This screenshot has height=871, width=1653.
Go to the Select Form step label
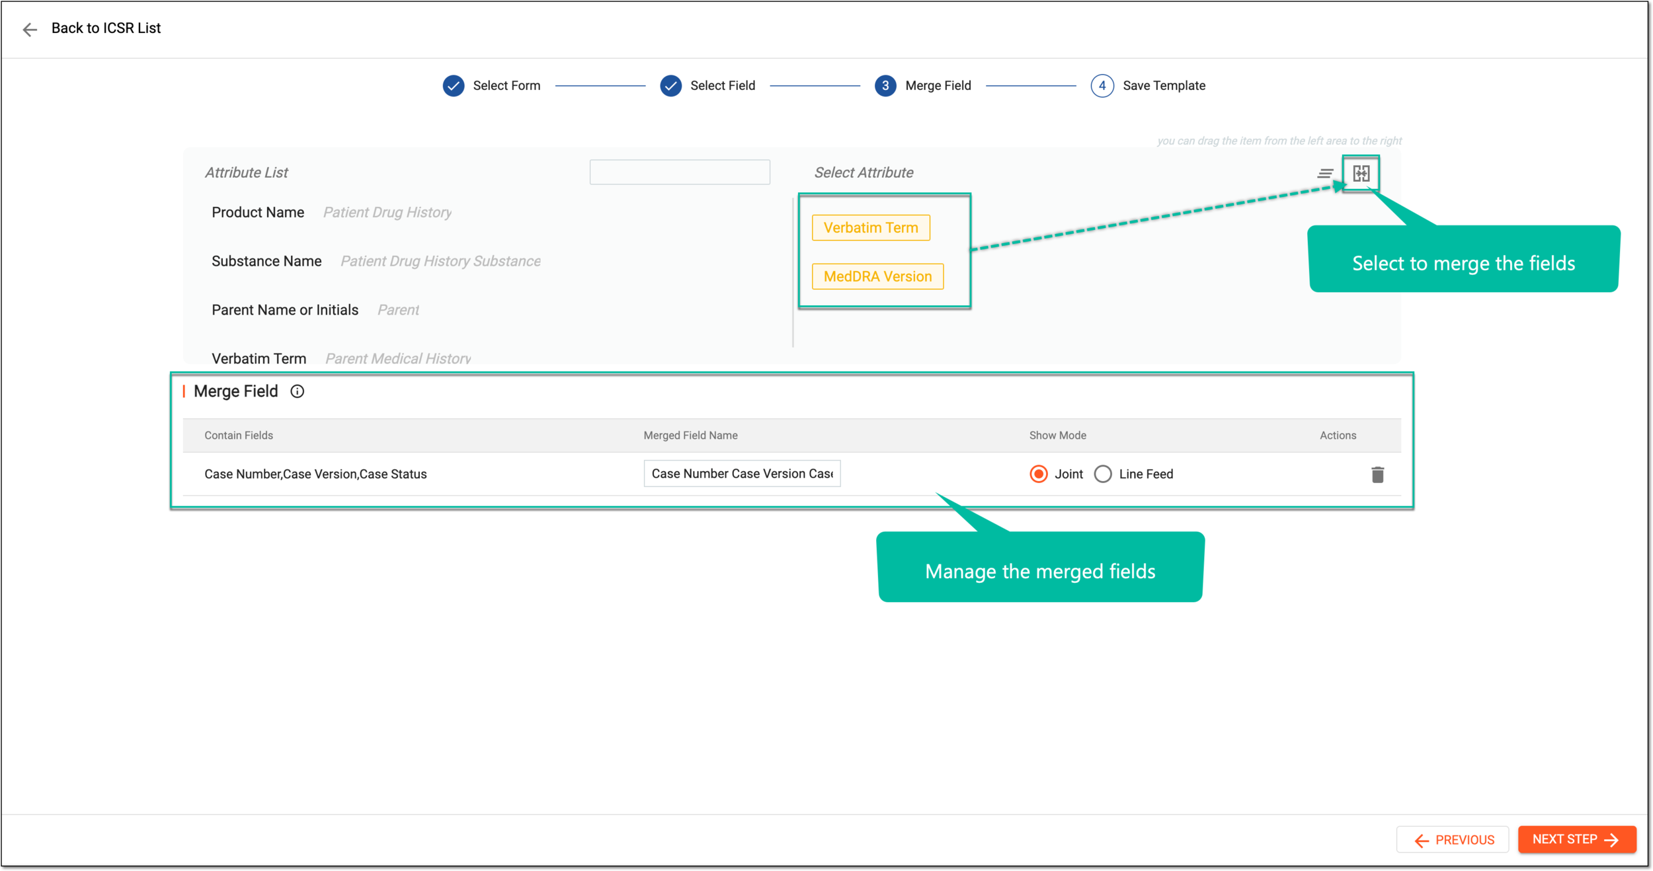coord(506,86)
